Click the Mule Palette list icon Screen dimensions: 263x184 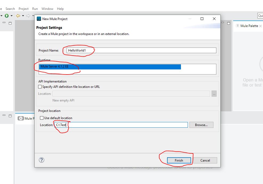tap(237, 26)
